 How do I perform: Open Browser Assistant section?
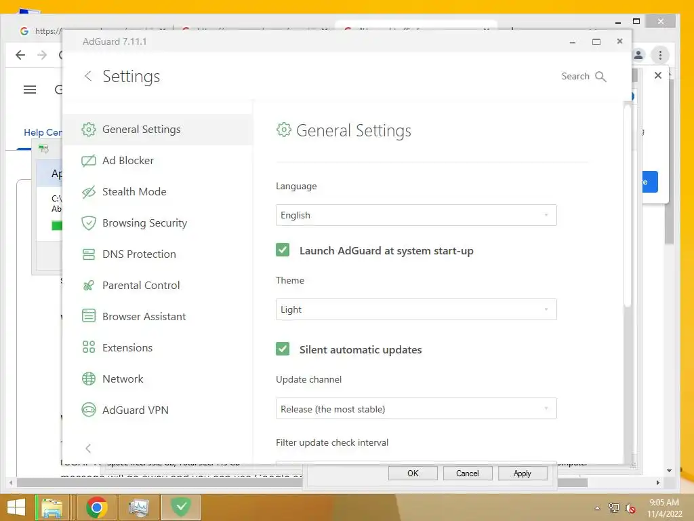(157, 316)
